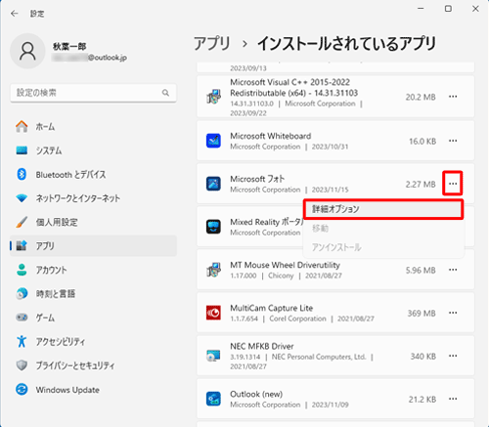Click the ホーム house icon
Screen dimensions: 489x427
coord(22,126)
